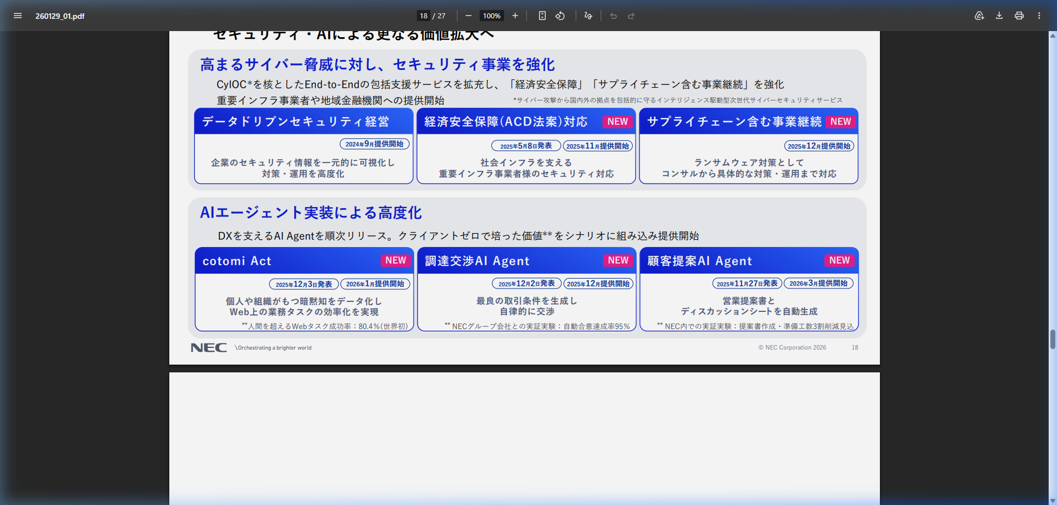Click the page number input field
1057x505 pixels.
[x=422, y=16]
